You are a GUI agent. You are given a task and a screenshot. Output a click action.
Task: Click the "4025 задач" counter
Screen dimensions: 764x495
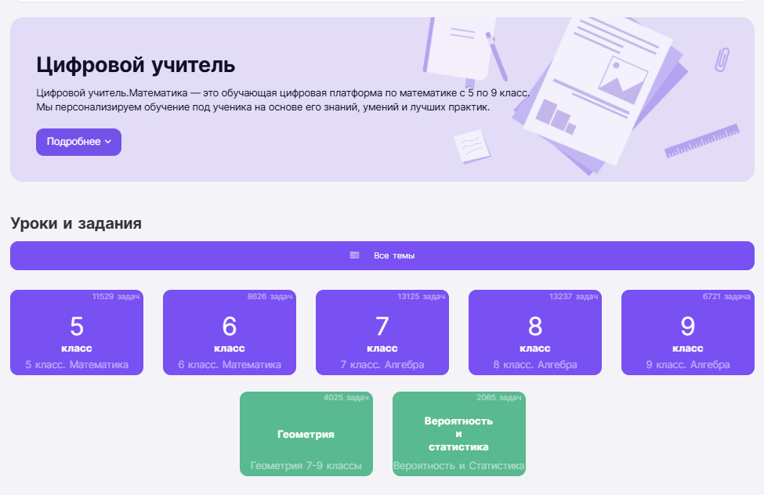point(346,398)
